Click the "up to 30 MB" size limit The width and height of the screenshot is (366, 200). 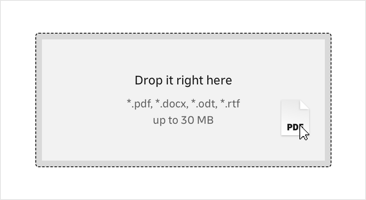pos(183,120)
